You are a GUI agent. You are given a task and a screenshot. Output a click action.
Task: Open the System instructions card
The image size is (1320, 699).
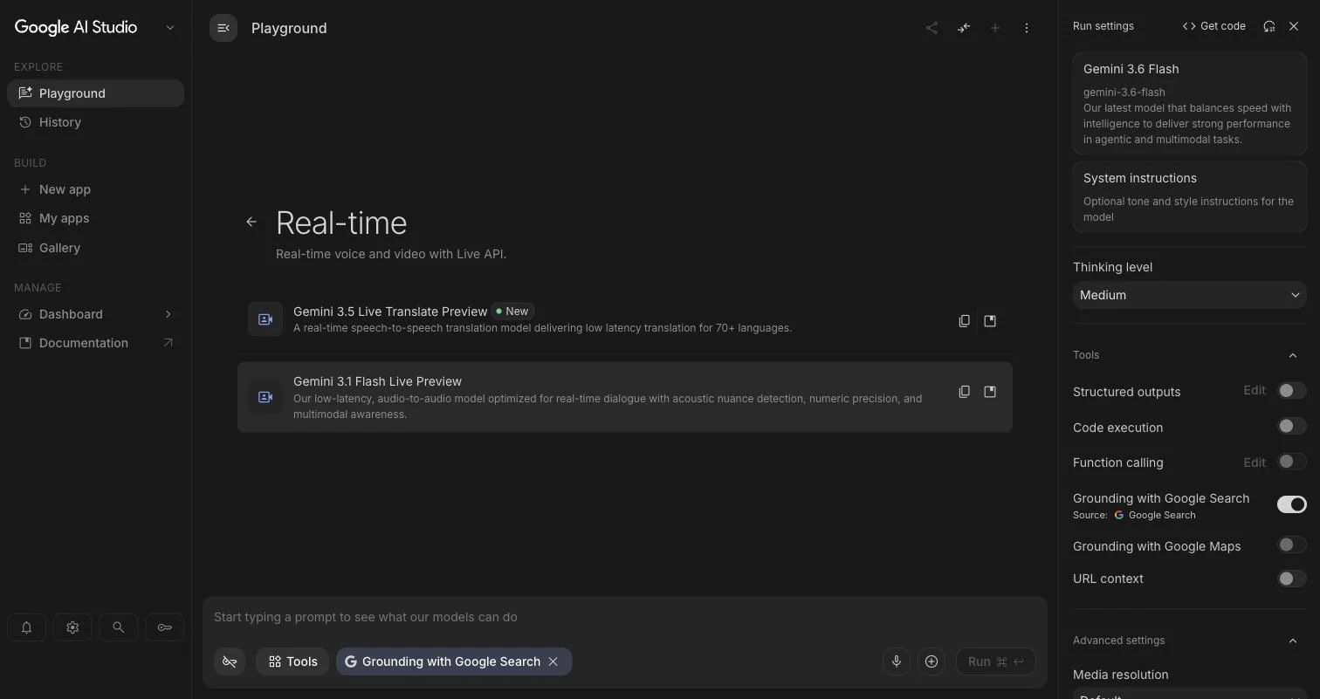[x=1189, y=197]
